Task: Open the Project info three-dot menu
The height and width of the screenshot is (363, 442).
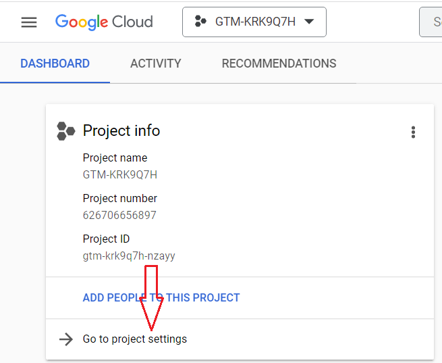Action: click(x=413, y=132)
